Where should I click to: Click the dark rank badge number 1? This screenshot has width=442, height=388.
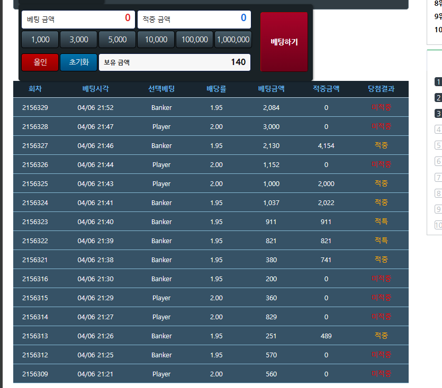coord(438,82)
